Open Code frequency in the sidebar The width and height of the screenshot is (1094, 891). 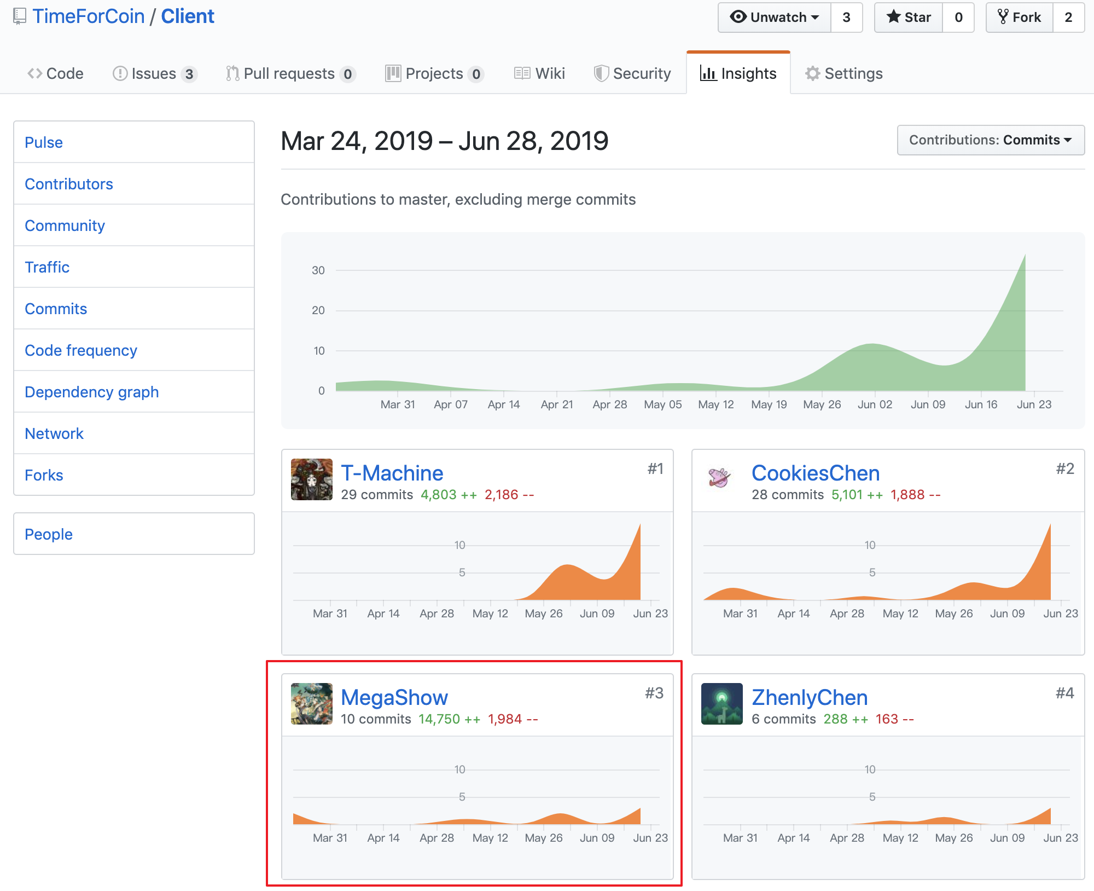coord(134,350)
